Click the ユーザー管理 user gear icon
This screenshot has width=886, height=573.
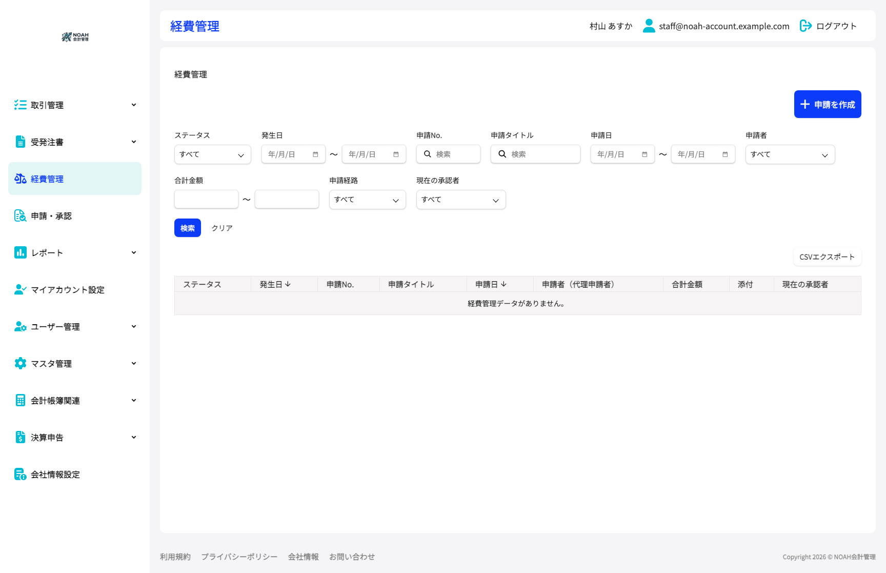[x=21, y=326]
